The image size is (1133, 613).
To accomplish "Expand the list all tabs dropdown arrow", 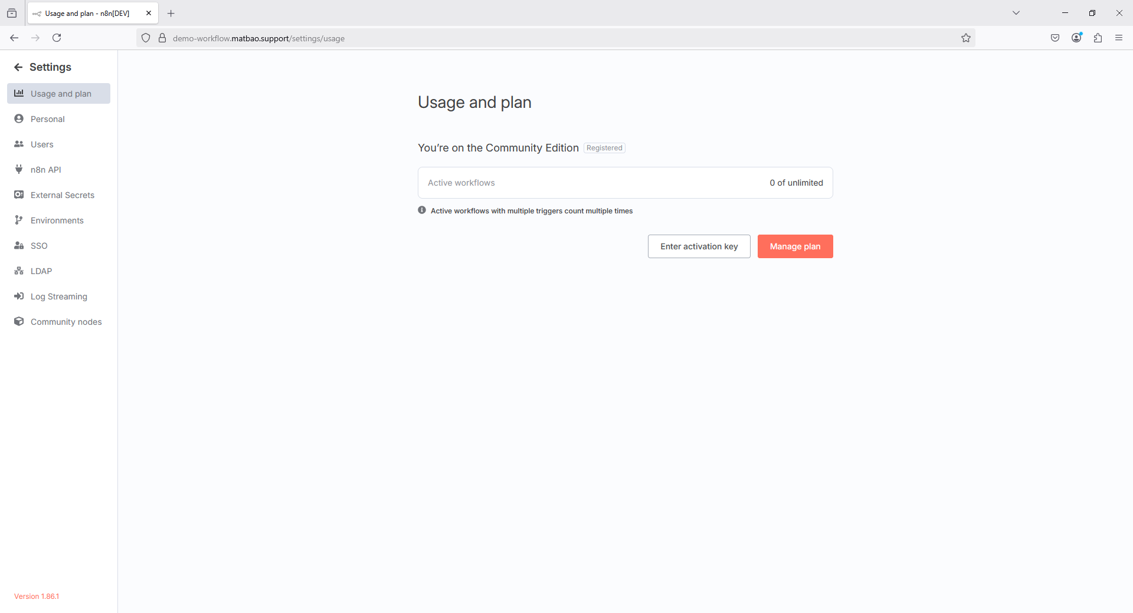I will pyautogui.click(x=1016, y=13).
